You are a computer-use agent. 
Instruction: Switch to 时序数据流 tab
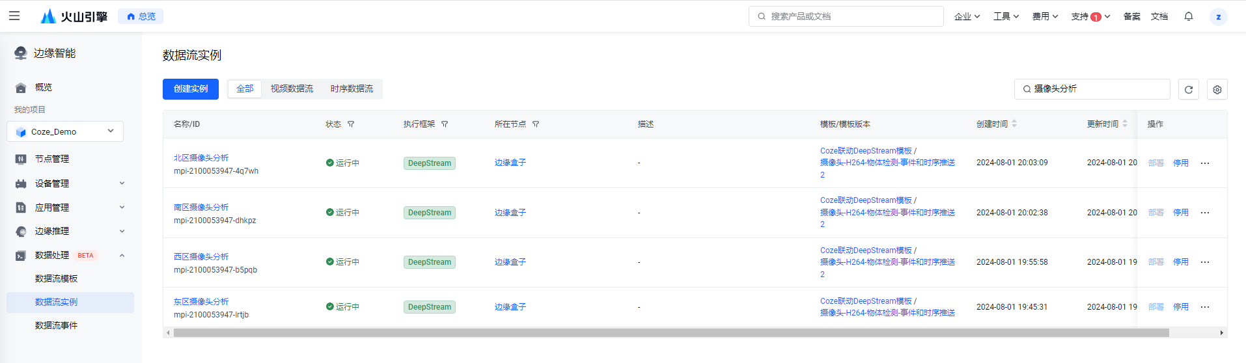(352, 89)
